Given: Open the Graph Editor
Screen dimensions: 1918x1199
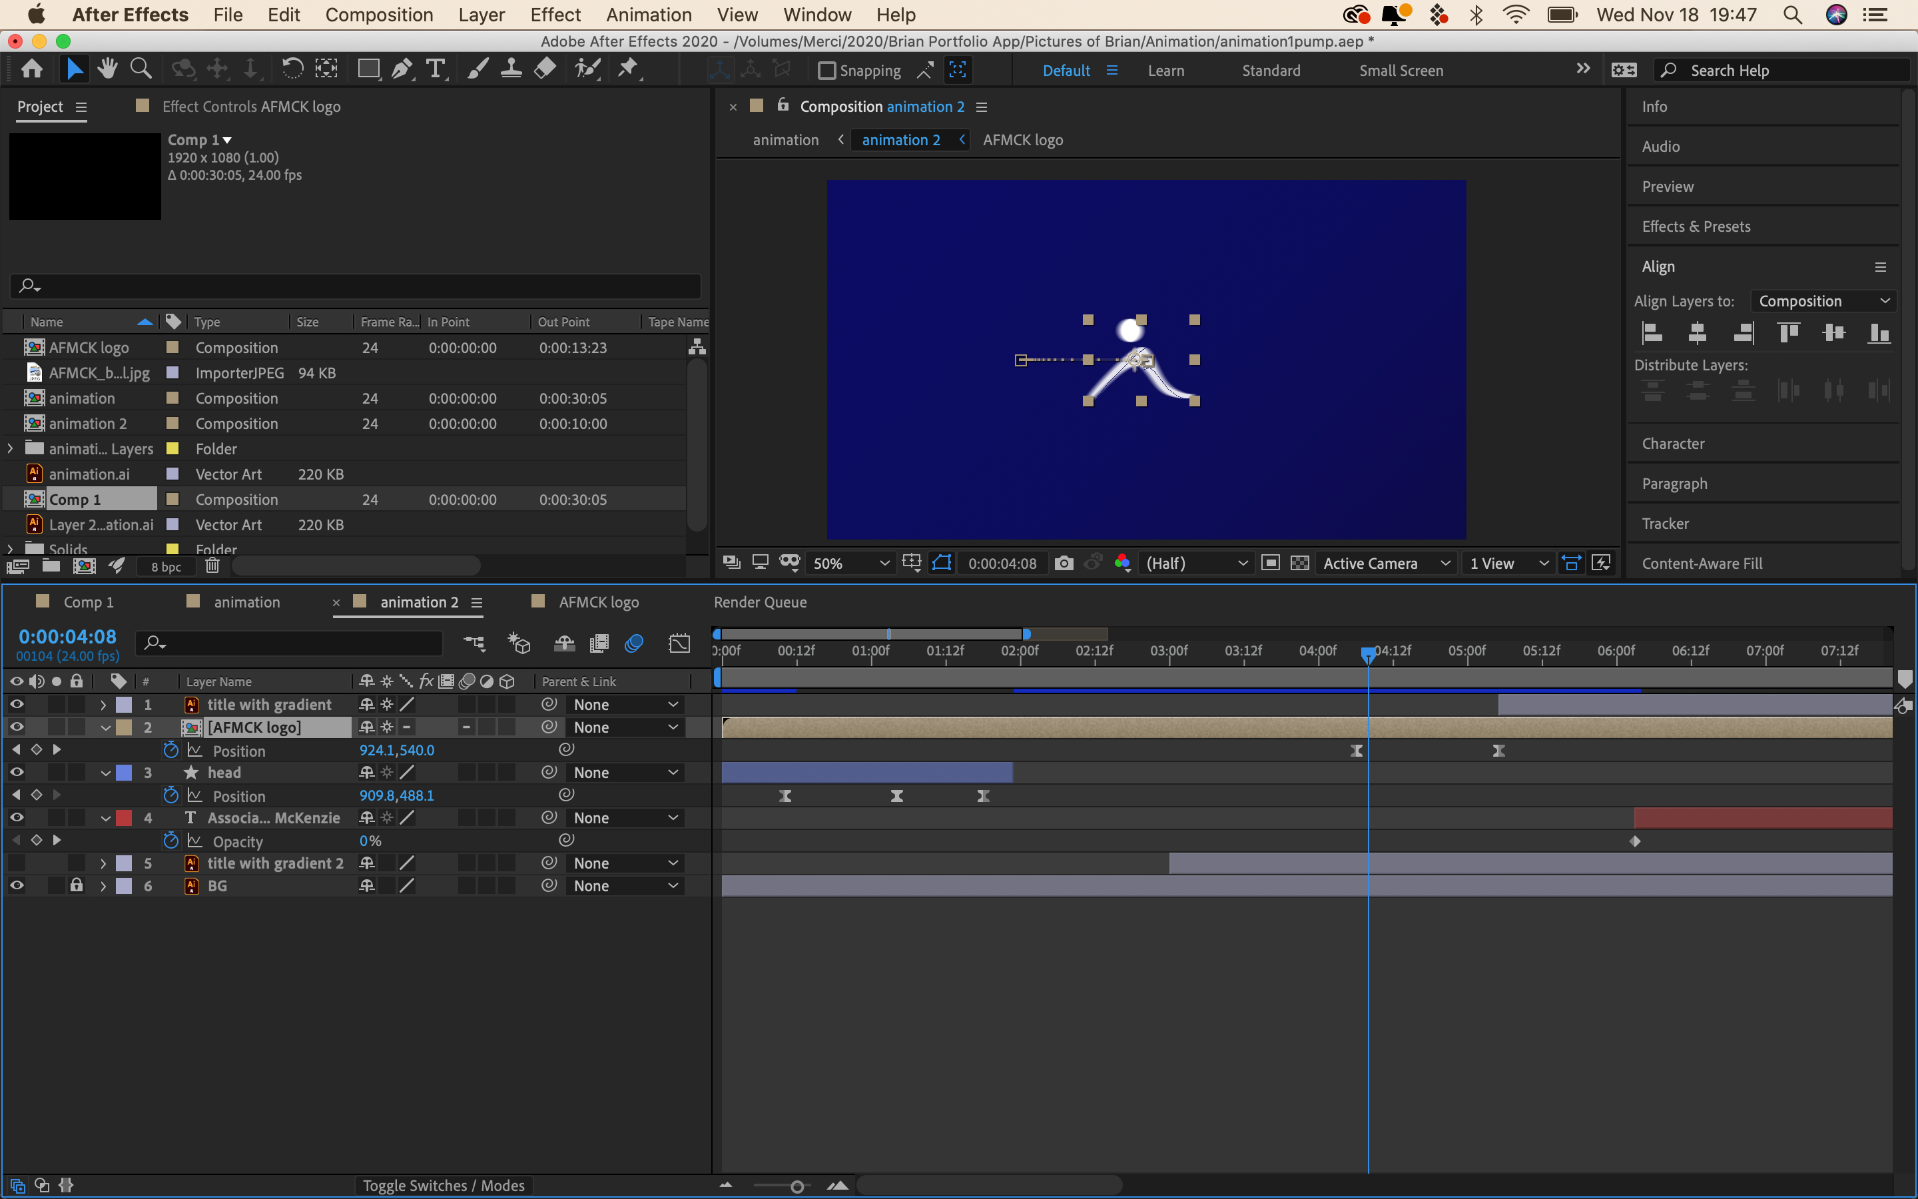Looking at the screenshot, I should click(x=680, y=643).
